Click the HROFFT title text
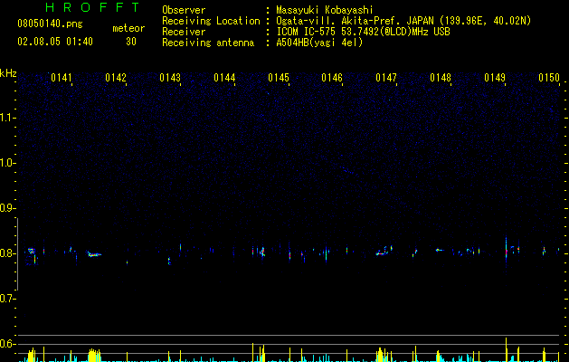The height and width of the screenshot is (362, 569). coord(92,7)
